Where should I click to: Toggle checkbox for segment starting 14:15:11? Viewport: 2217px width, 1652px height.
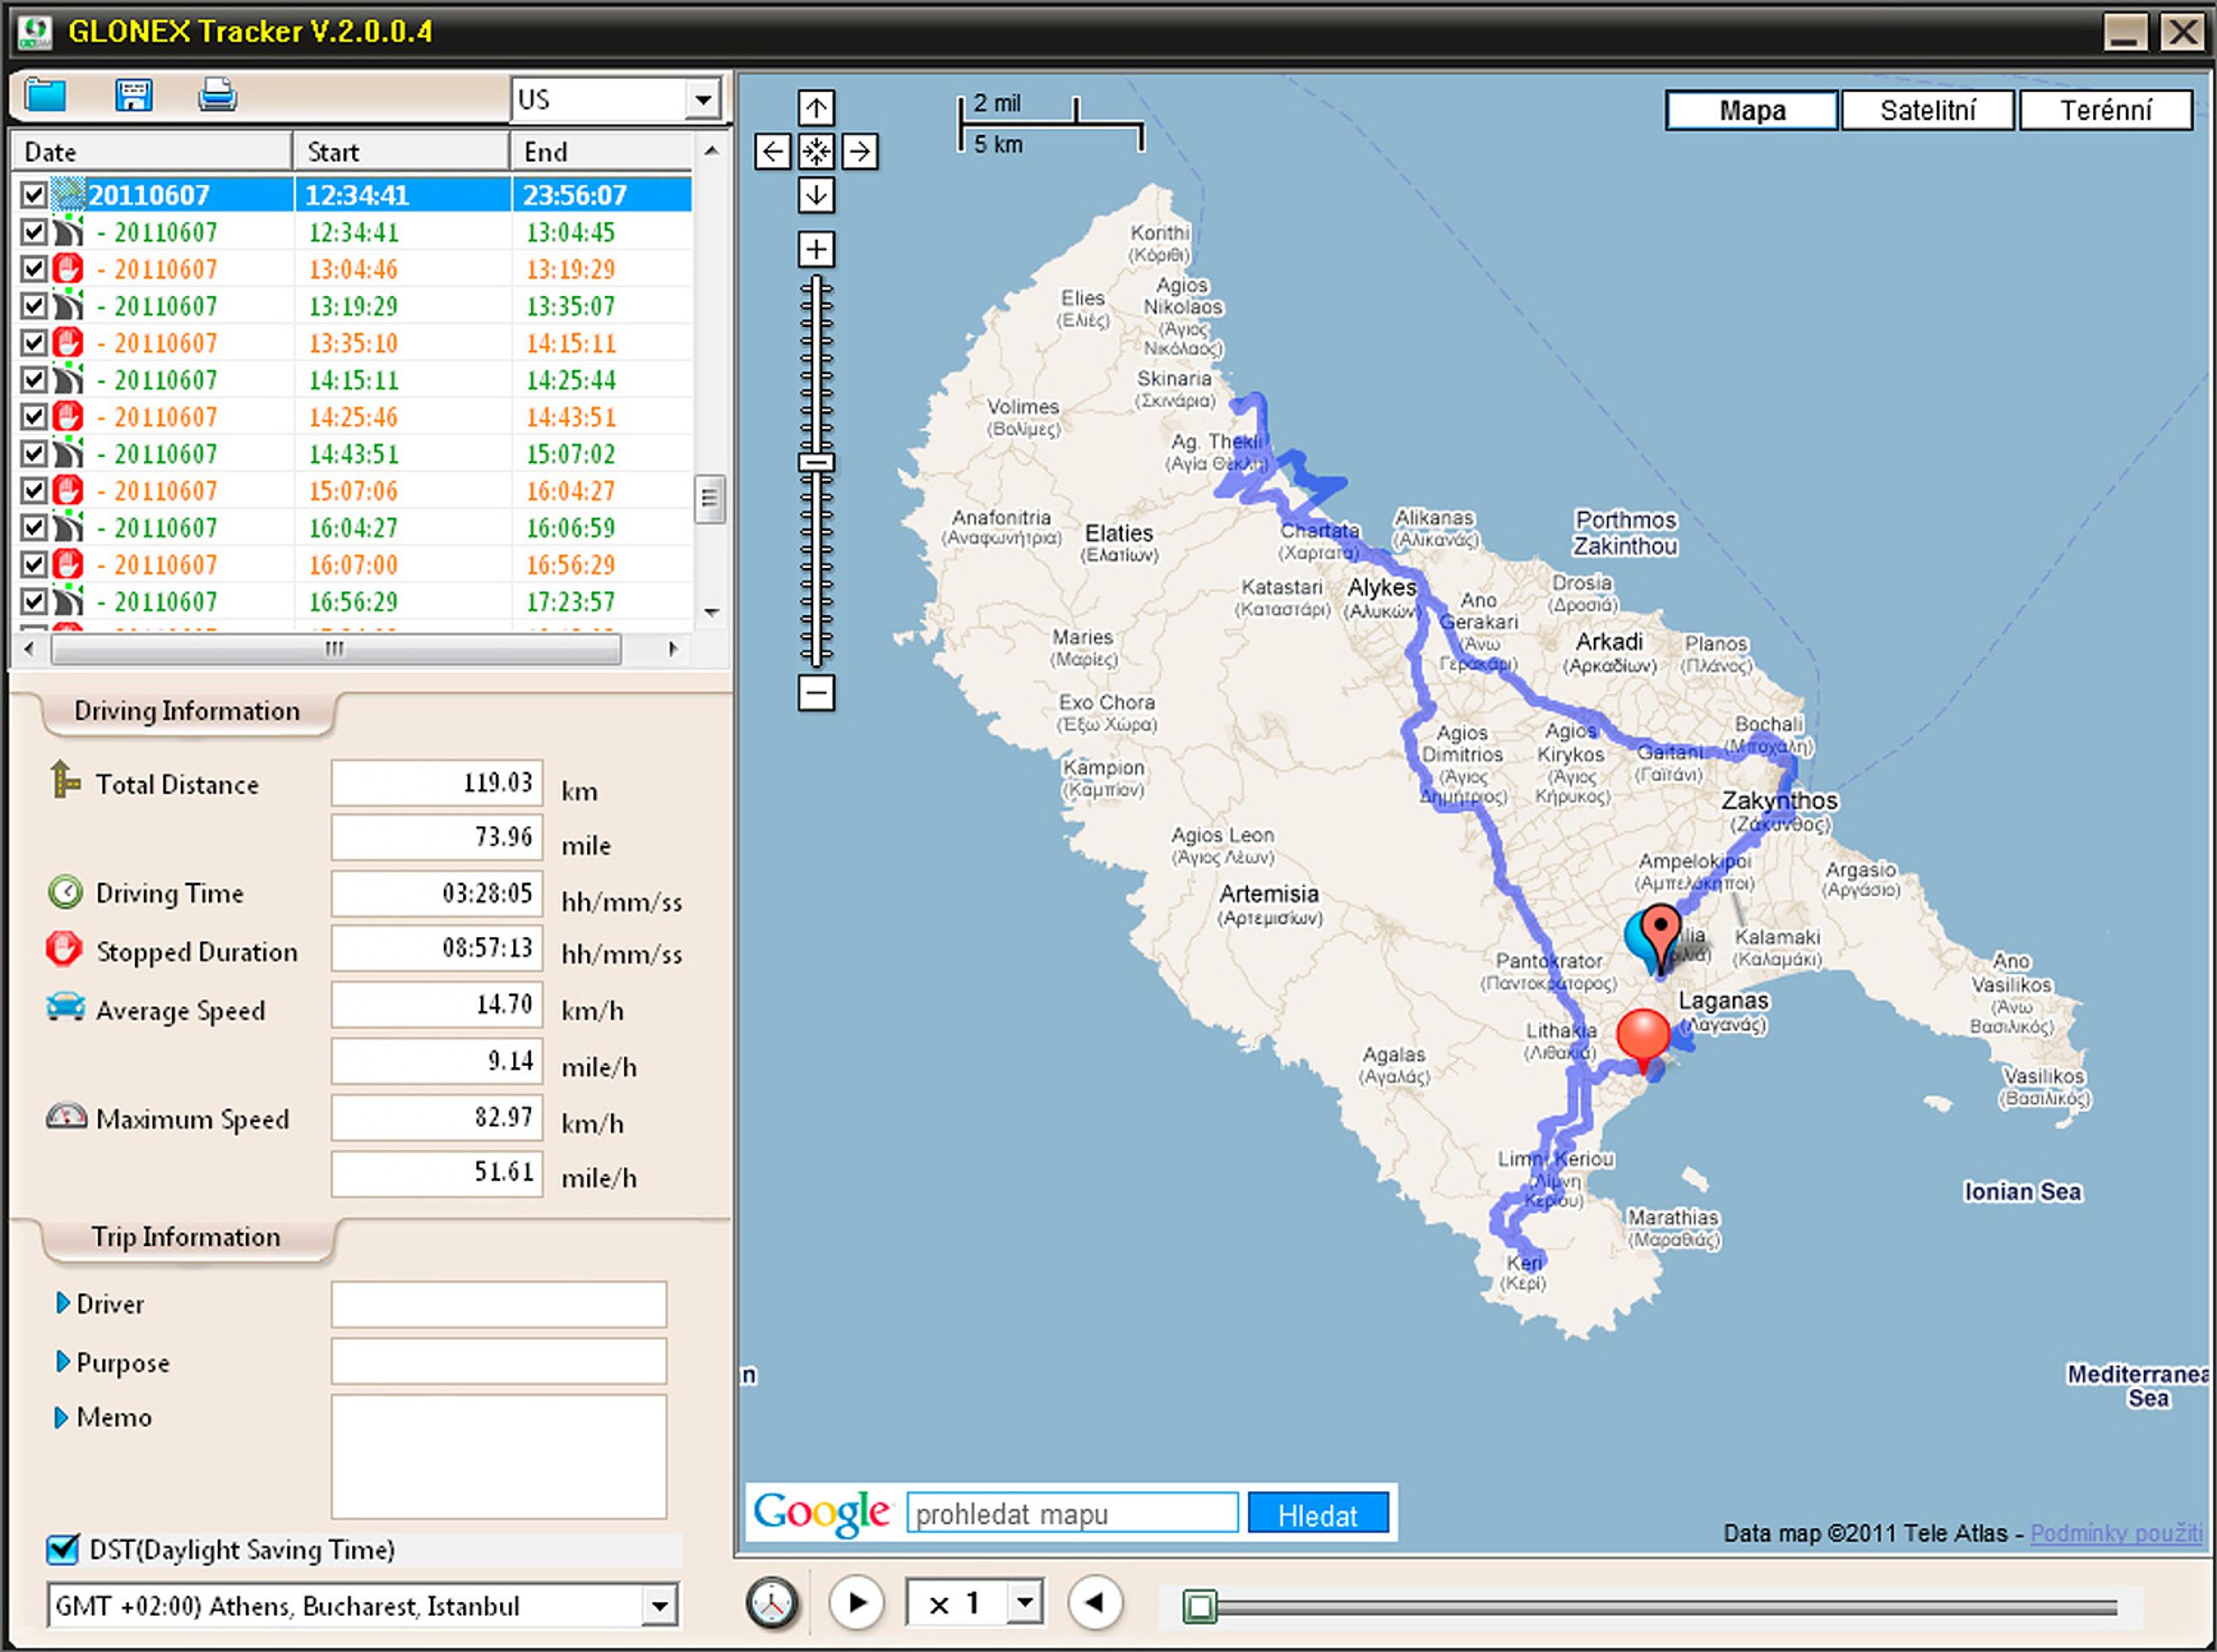(x=34, y=380)
